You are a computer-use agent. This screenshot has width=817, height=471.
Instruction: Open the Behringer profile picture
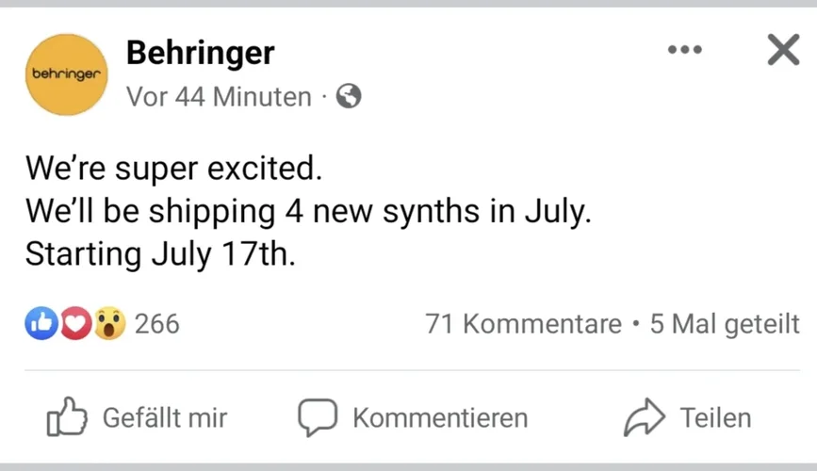(67, 73)
